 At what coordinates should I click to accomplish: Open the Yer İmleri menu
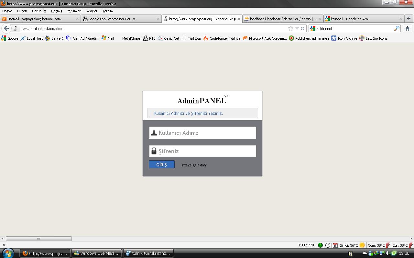[x=74, y=11]
